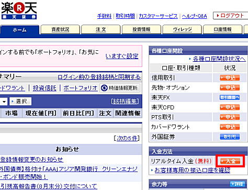
Task: Open 次の5件 next items link
Action: pos(127,138)
